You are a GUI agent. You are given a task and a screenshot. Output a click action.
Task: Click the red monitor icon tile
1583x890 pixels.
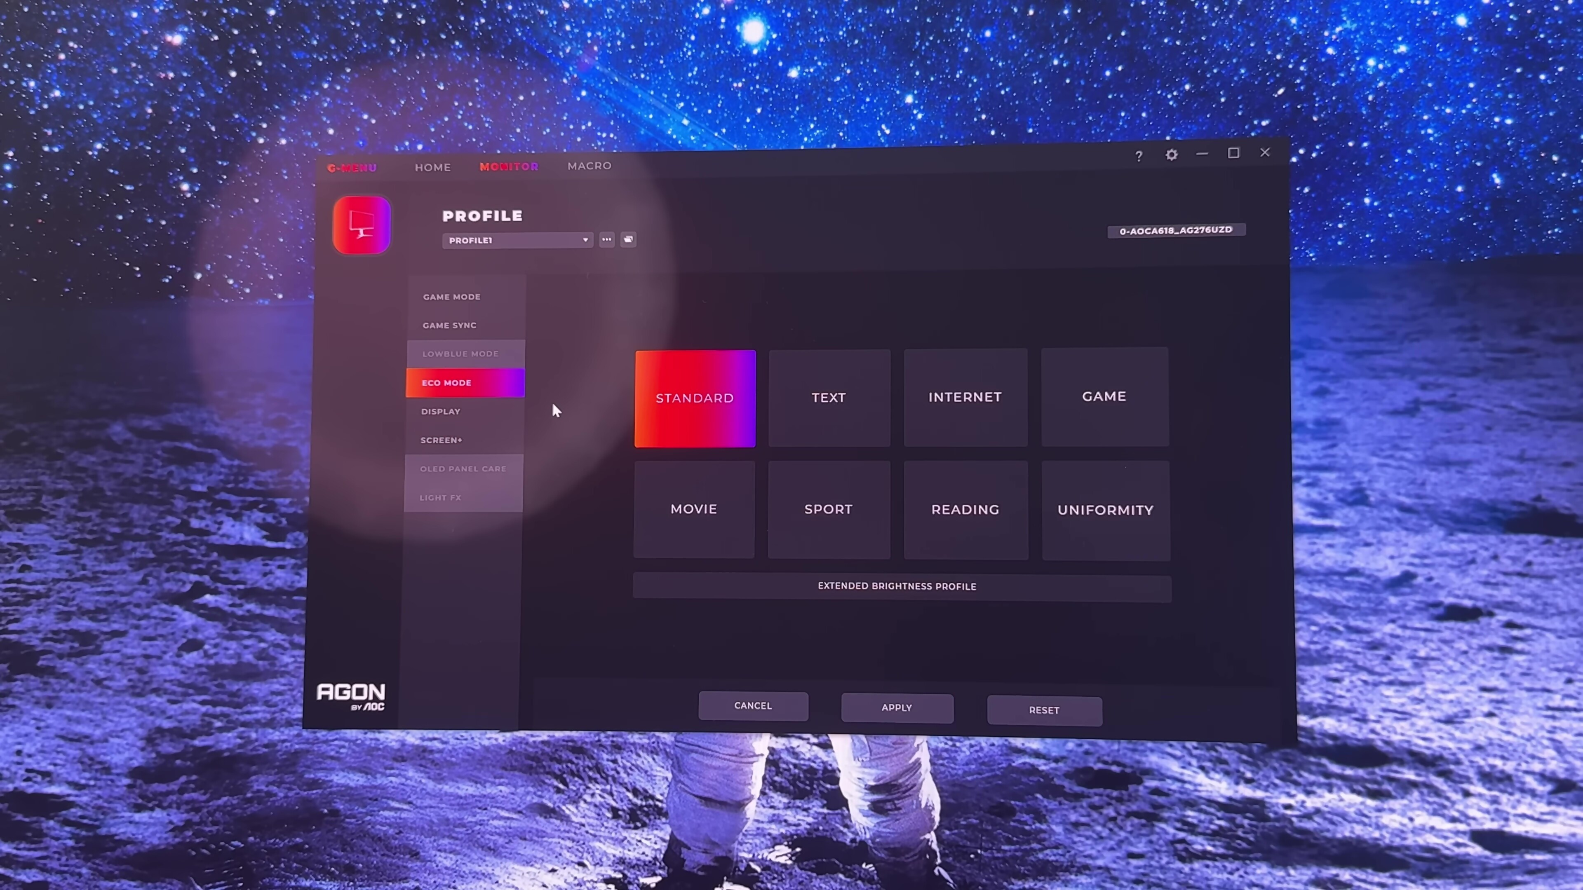(x=362, y=225)
